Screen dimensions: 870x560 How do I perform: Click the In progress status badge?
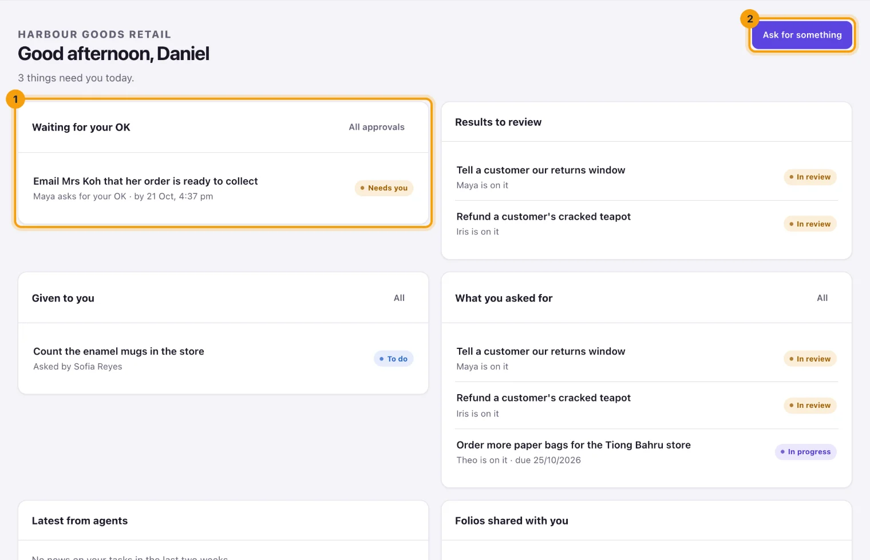[806, 452]
